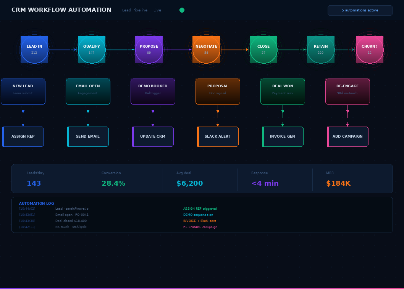Image resolution: width=404 pixels, height=289 pixels.
Task: Click the [10:43:51] log timestamp
Action: 27,215
